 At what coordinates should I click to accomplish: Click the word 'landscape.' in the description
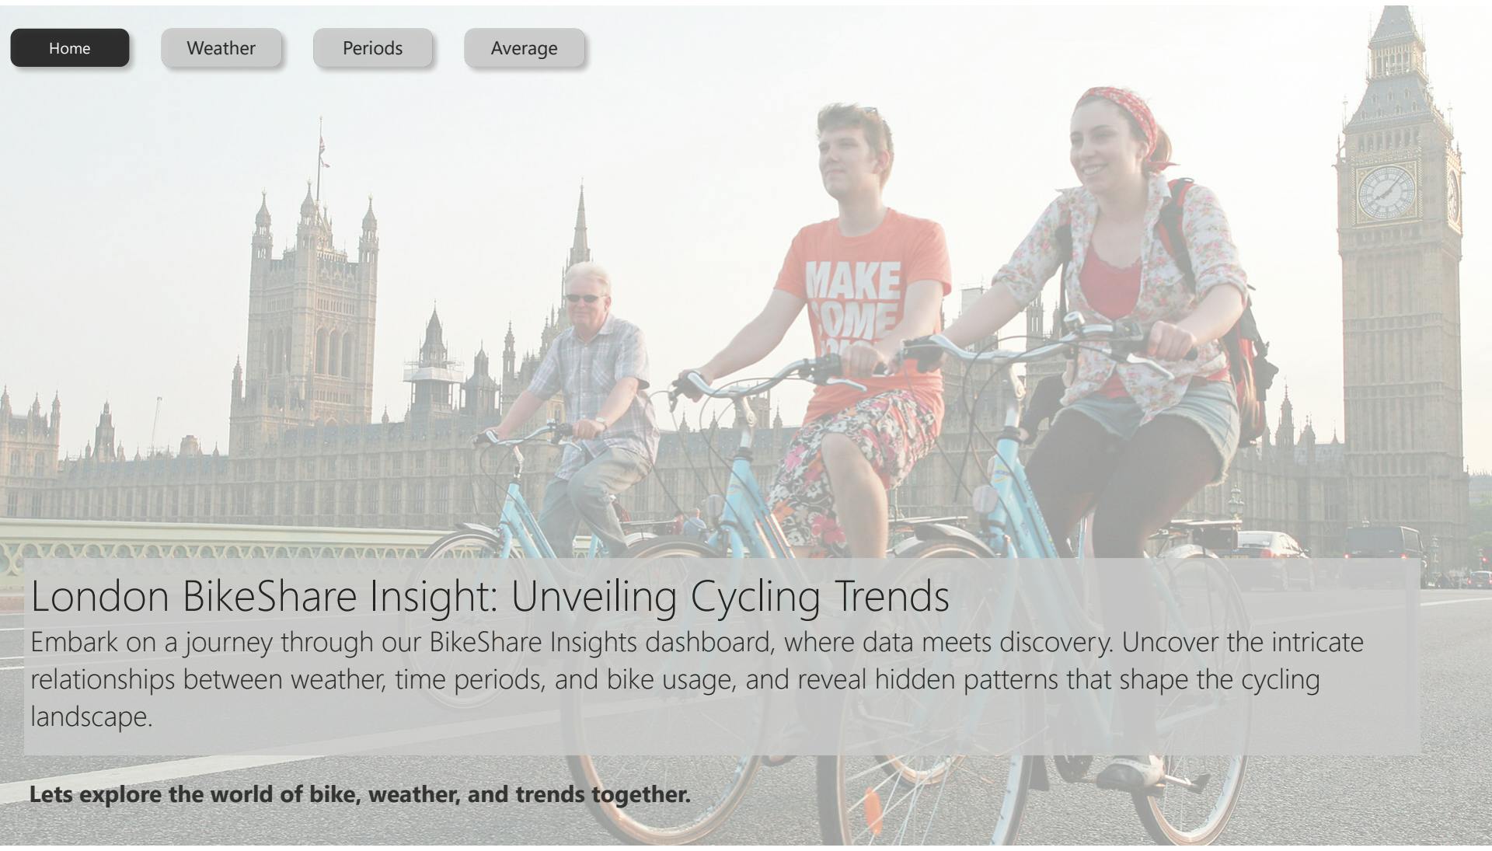coord(91,717)
